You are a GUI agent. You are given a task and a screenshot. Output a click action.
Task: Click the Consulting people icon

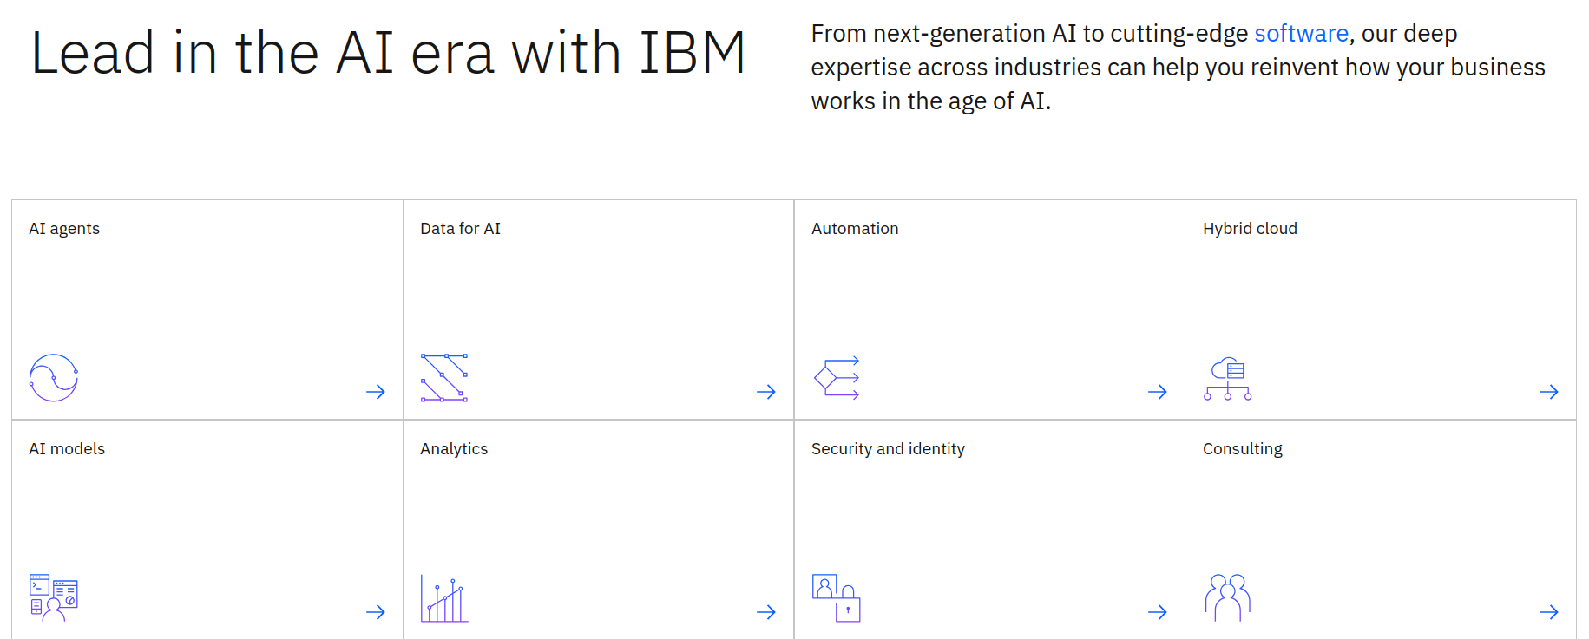click(x=1228, y=598)
